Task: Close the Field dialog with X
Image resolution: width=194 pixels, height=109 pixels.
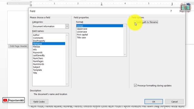Action: point(180,11)
